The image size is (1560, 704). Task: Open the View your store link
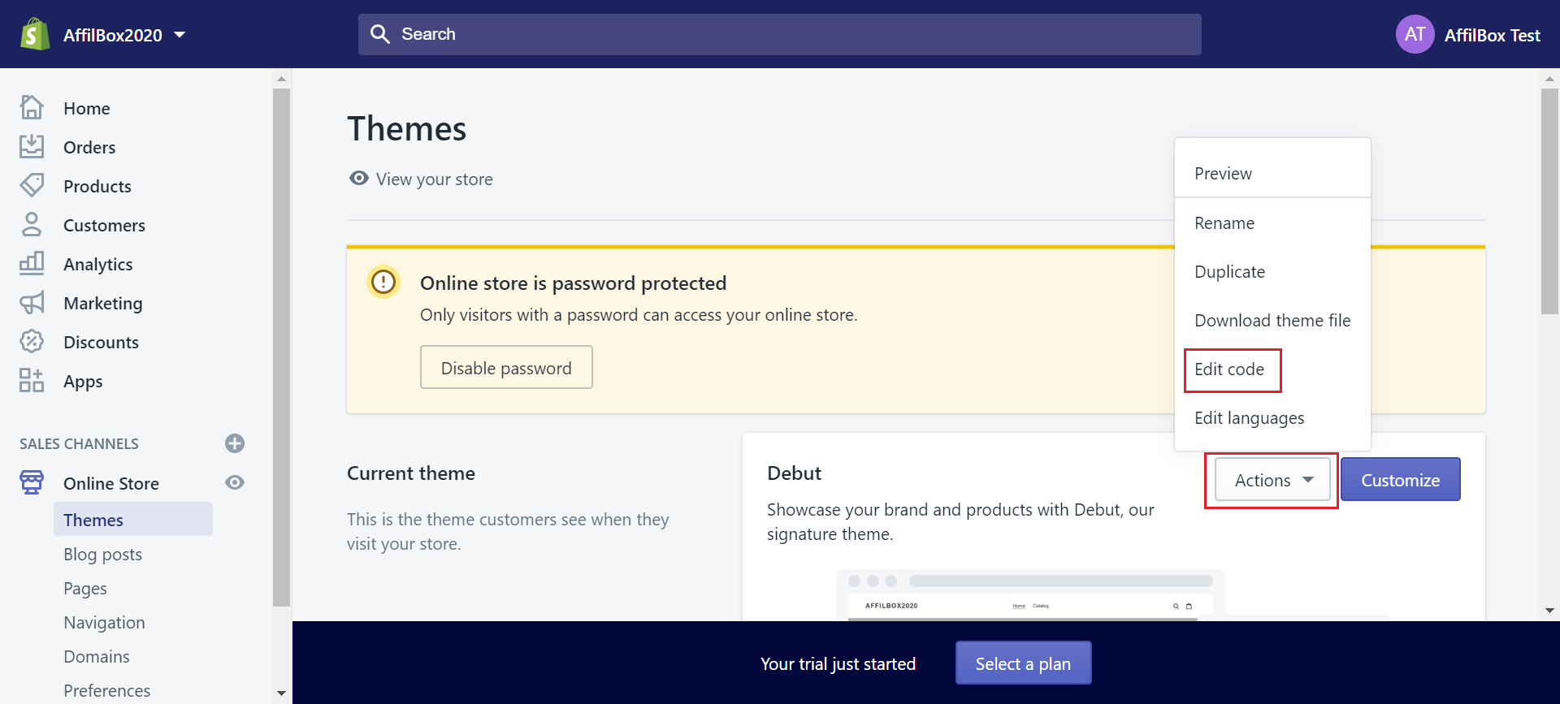click(433, 179)
